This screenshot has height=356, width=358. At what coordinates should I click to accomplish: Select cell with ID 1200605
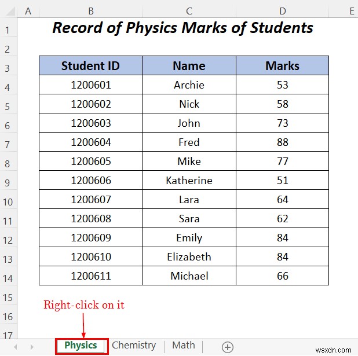pyautogui.click(x=90, y=161)
